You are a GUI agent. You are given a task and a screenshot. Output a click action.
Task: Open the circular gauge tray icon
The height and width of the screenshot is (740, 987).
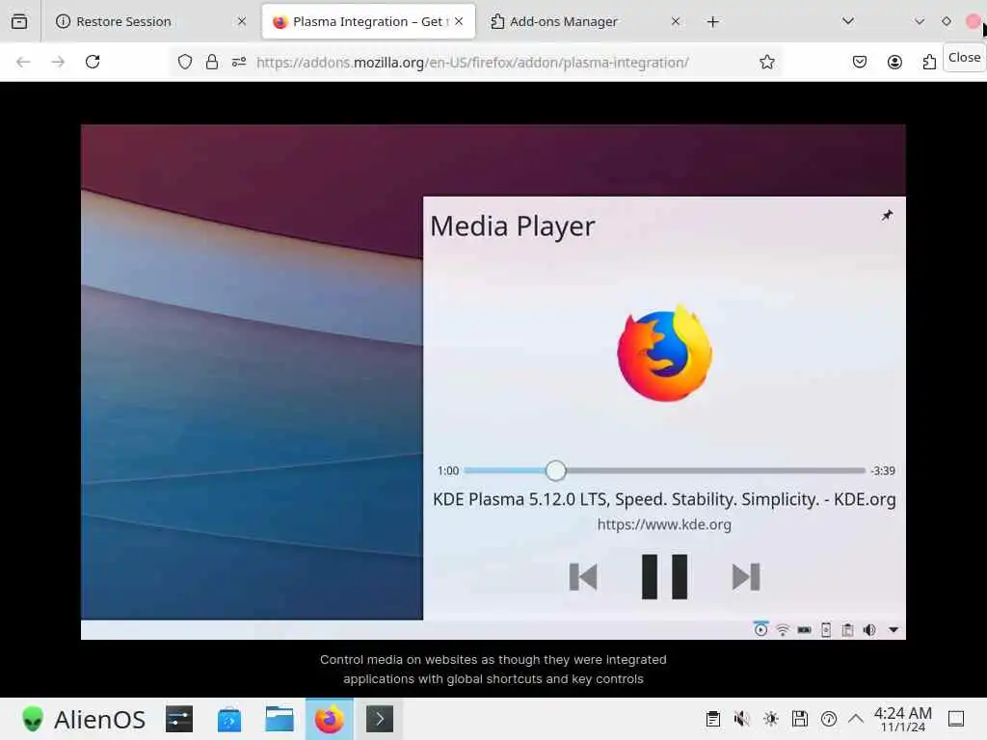(x=828, y=719)
